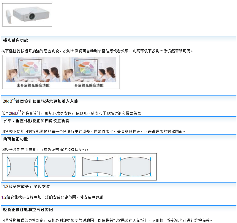This screenshot has height=223, width=237.
Task: Click the paragraph starting 可从投影机顶部更换灯泡
Action: pyautogui.click(x=107, y=220)
